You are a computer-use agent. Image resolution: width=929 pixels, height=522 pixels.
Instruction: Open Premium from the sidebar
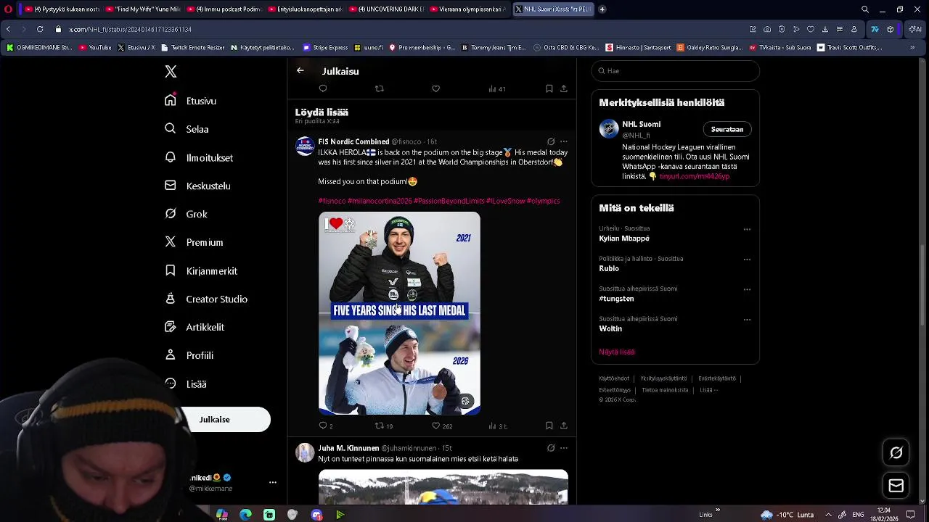[194, 242]
